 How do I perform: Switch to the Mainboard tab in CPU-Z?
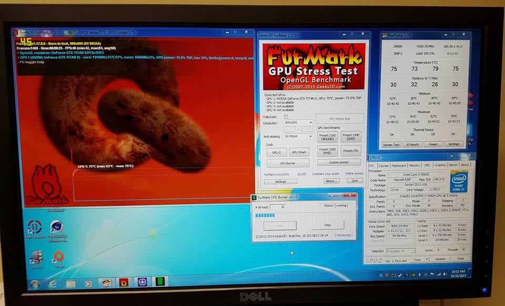[x=399, y=165]
